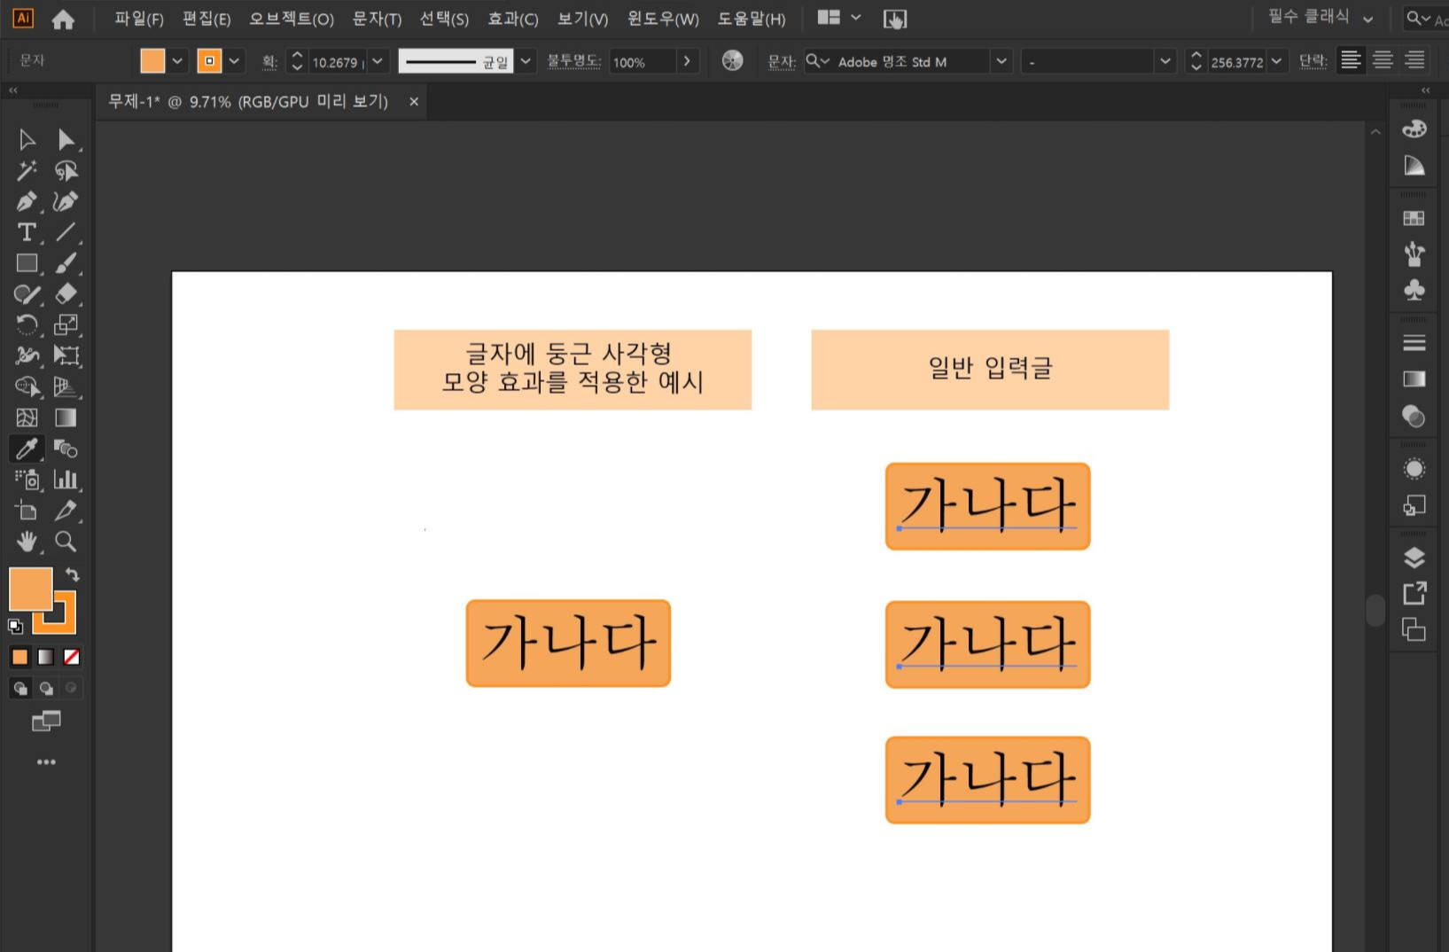This screenshot has height=952, width=1449.
Task: Select the Rectangle tool
Action: [27, 263]
